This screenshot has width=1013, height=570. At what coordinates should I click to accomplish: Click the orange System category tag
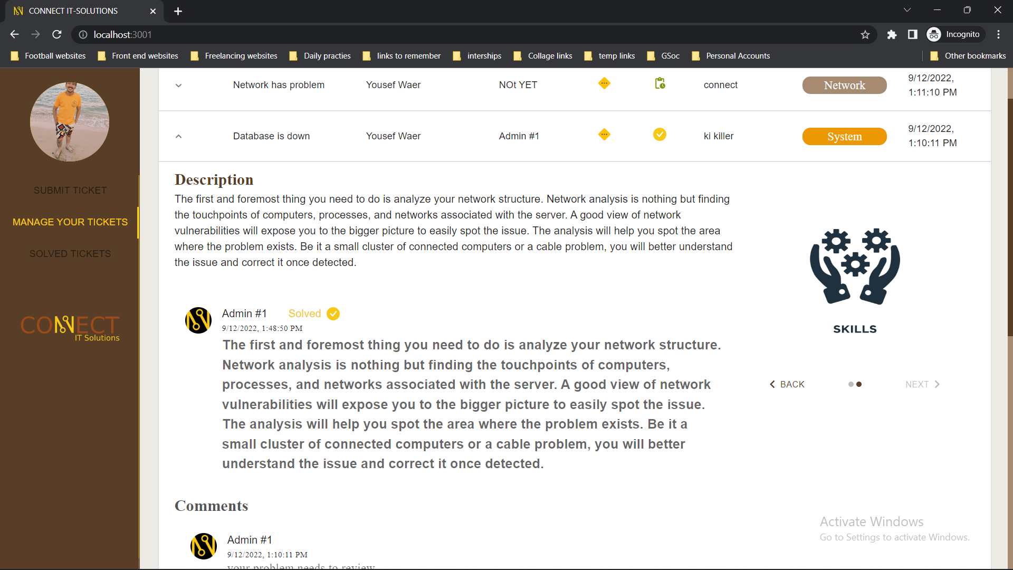[x=844, y=136]
